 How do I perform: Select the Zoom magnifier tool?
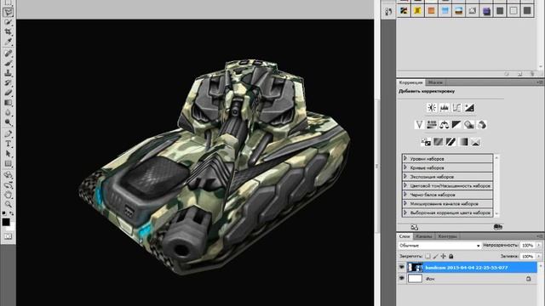[x=8, y=204]
